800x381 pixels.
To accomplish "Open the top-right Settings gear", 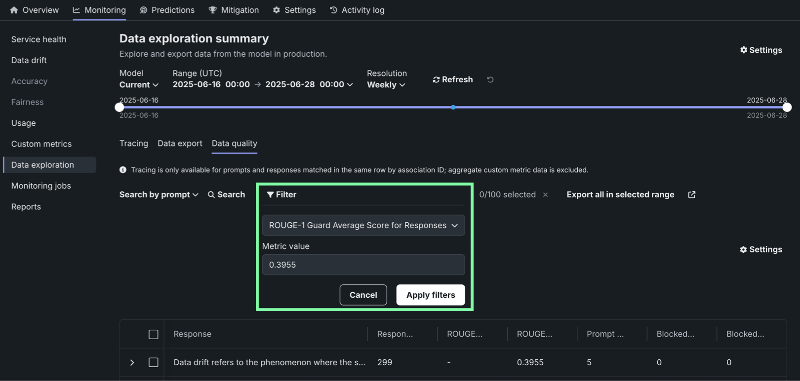I will click(743, 50).
